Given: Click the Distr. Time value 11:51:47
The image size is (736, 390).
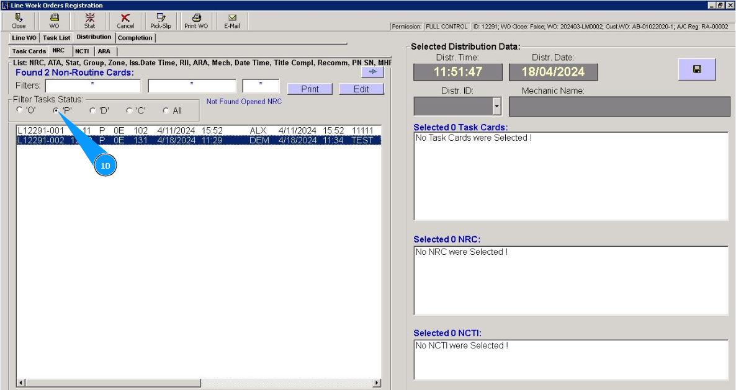Looking at the screenshot, I should coord(457,72).
